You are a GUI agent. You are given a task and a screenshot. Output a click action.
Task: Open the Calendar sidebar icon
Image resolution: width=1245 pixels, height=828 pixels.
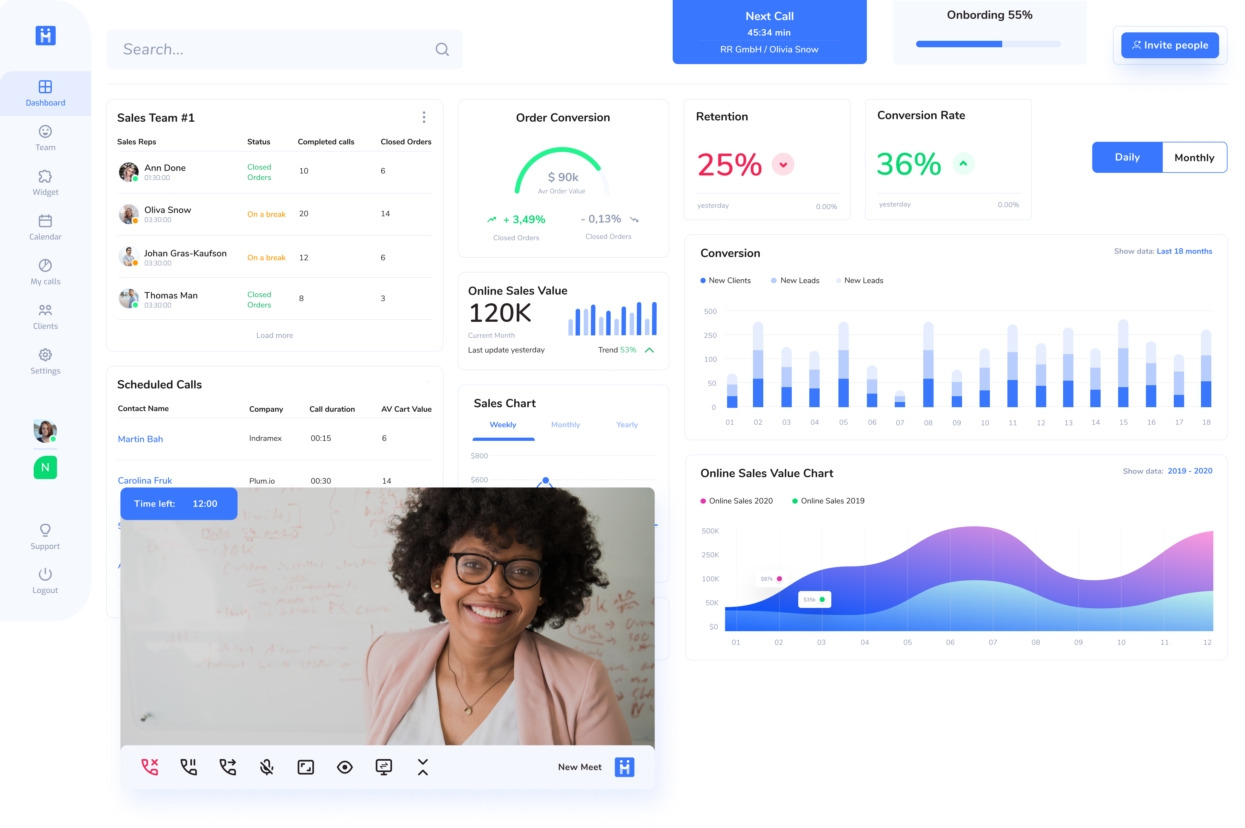point(45,221)
